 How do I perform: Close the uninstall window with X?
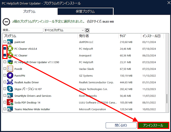point(169,3)
